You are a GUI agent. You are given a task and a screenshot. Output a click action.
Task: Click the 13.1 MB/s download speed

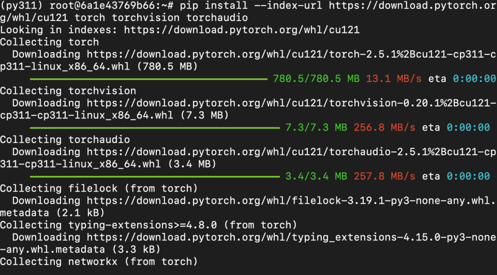pyautogui.click(x=394, y=79)
